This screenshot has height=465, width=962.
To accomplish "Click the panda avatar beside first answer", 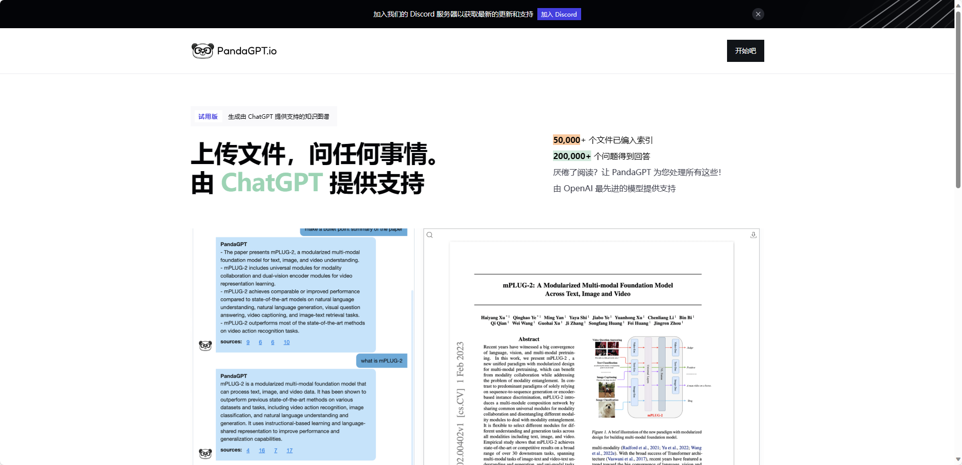I will point(205,346).
